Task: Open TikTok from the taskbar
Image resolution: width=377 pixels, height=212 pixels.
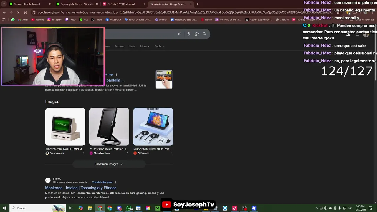Action: (x=234, y=208)
